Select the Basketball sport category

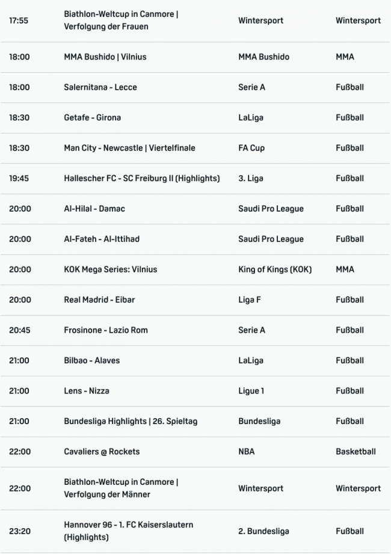click(x=356, y=452)
